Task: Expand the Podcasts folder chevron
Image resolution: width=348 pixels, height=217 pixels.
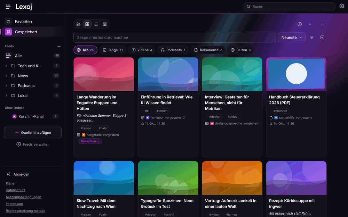Action: click(6, 86)
